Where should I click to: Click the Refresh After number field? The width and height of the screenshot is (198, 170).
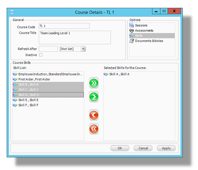(48, 49)
